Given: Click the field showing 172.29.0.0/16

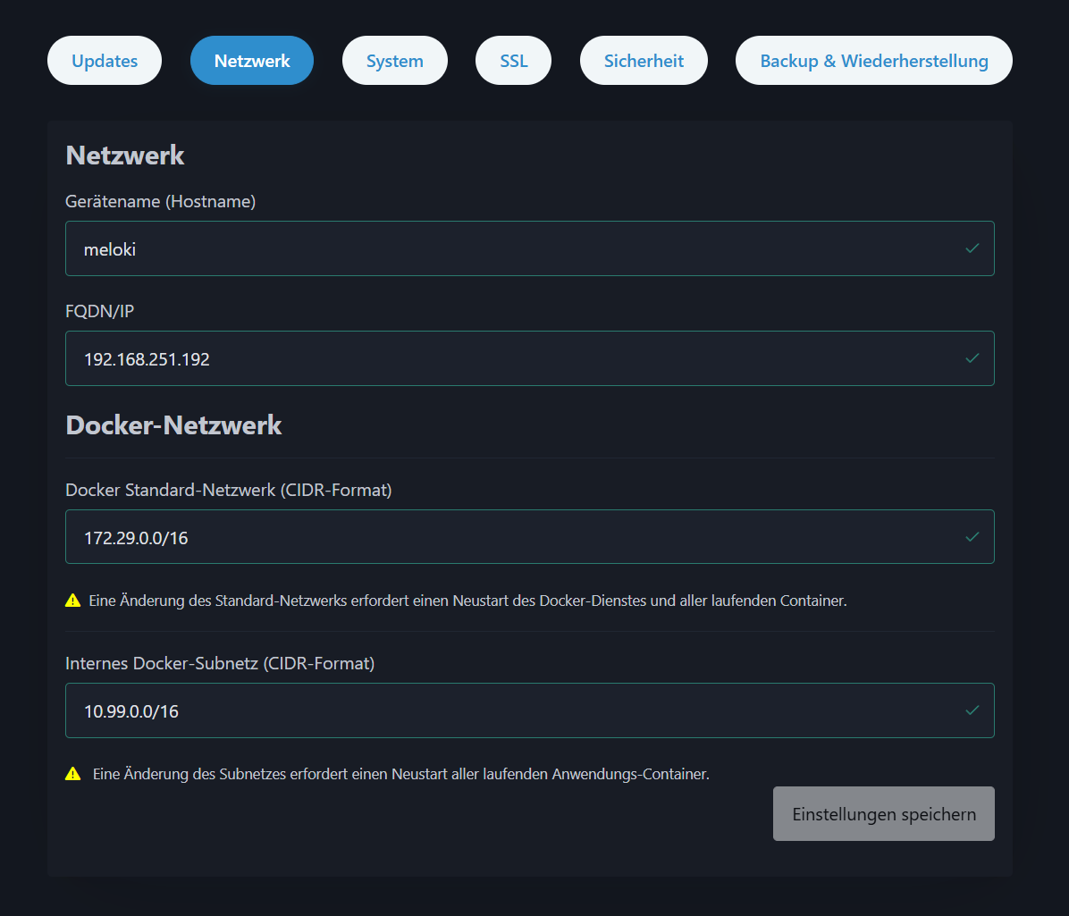Looking at the screenshot, I should tap(447, 536).
